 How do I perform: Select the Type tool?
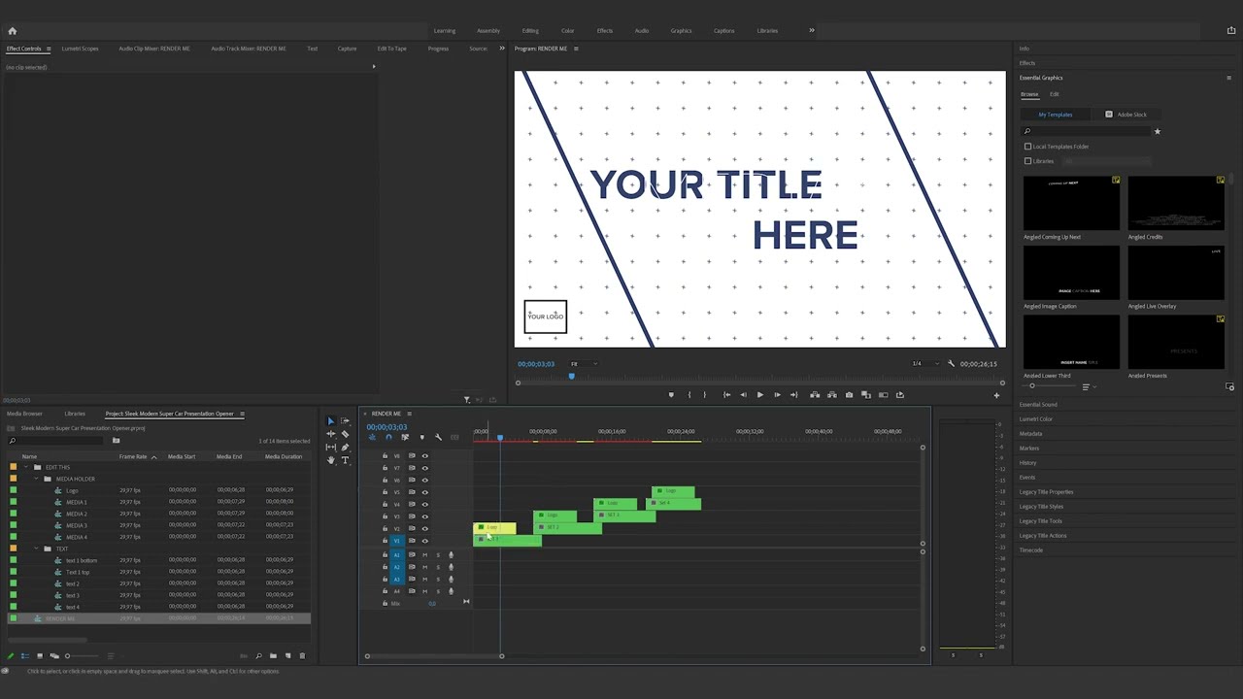[345, 460]
